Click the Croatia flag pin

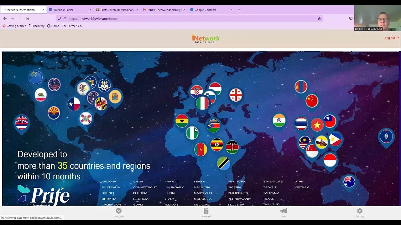[197, 92]
